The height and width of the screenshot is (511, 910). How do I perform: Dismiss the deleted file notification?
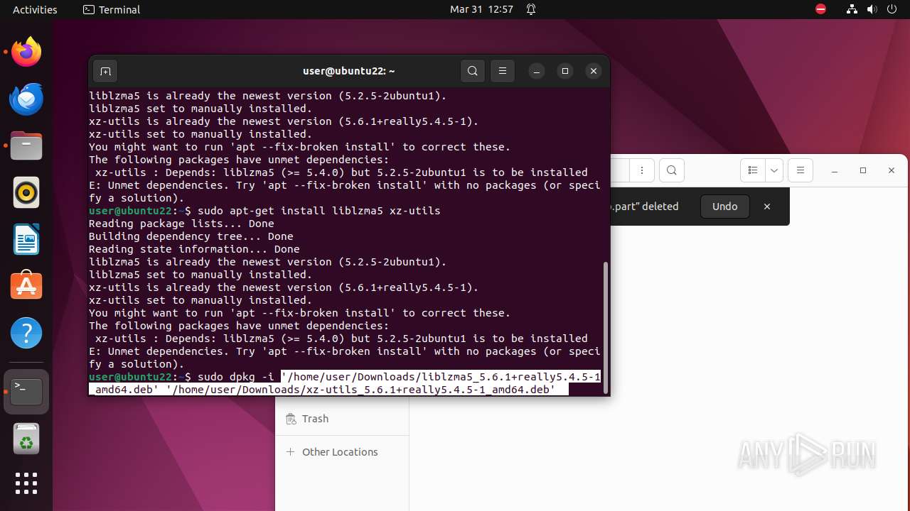coord(767,207)
